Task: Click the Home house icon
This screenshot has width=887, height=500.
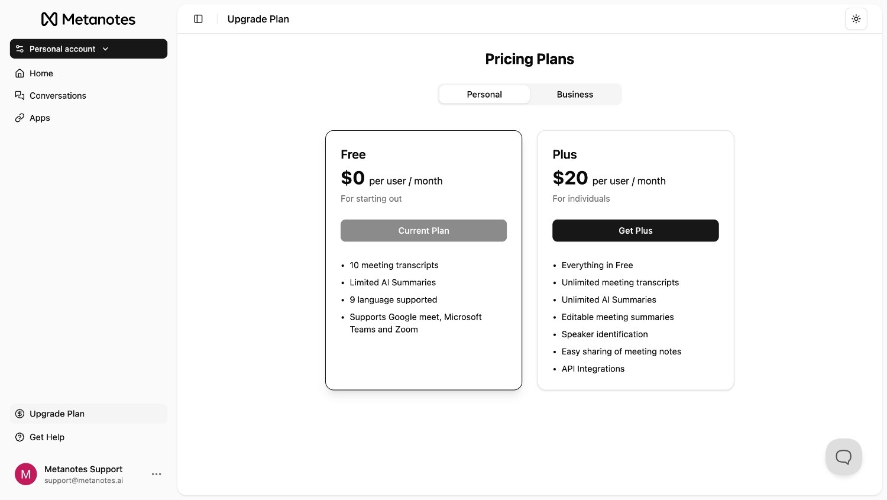Action: click(20, 73)
